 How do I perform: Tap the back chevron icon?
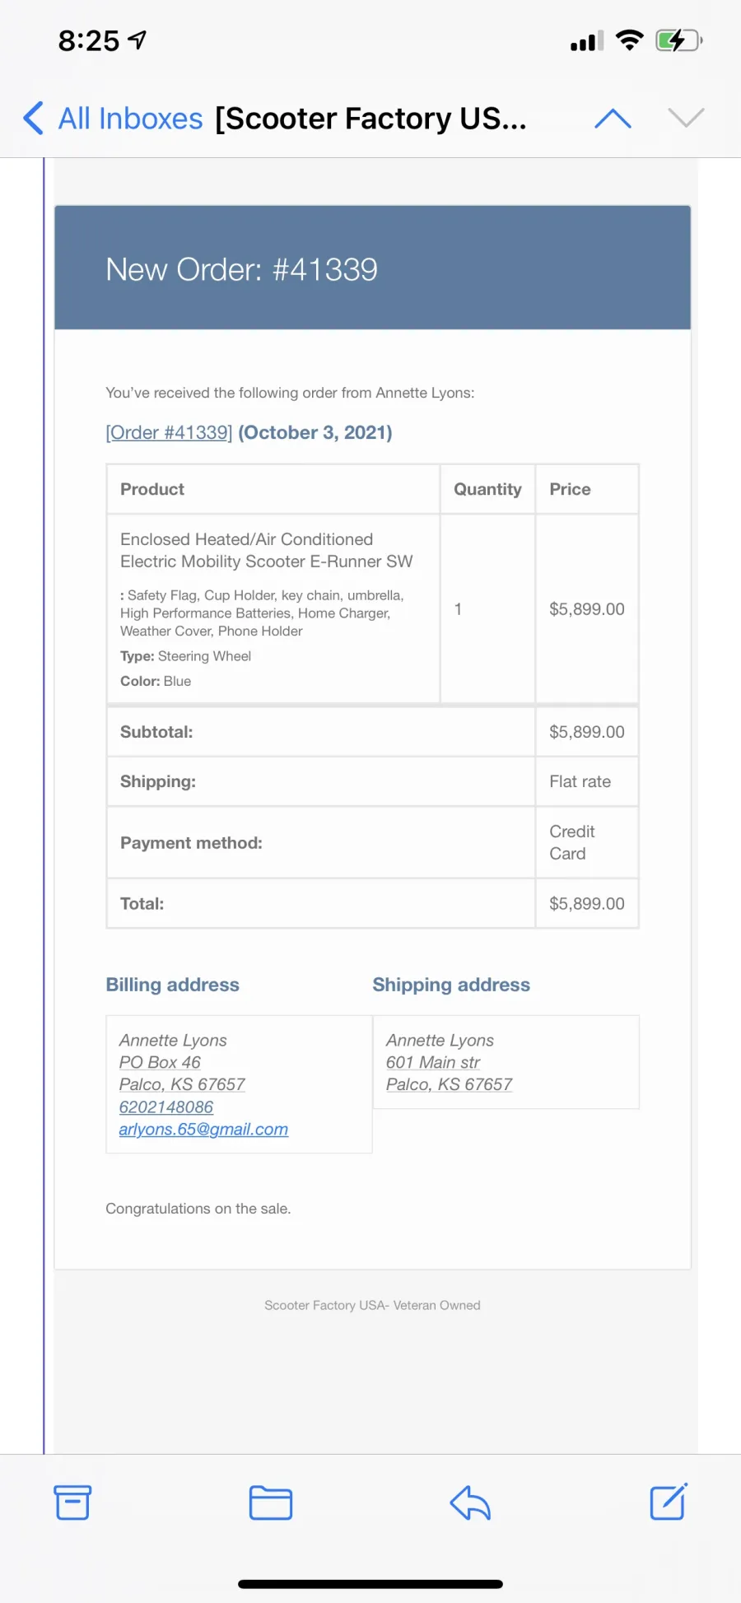33,119
